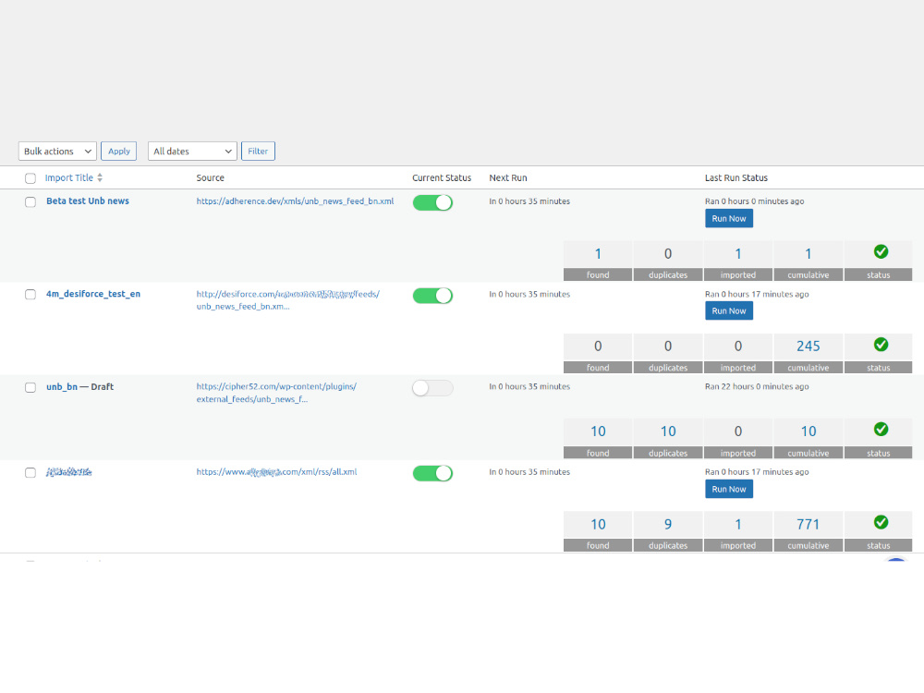Click the 9 duplicates count
This screenshot has height=693, width=924.
tap(668, 524)
